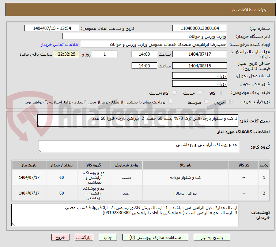Image resolution: width=276 pixels, height=247 pixels.
Task: Click the announcement date field 1404/07/15 - 13:54
Action: 52,28
